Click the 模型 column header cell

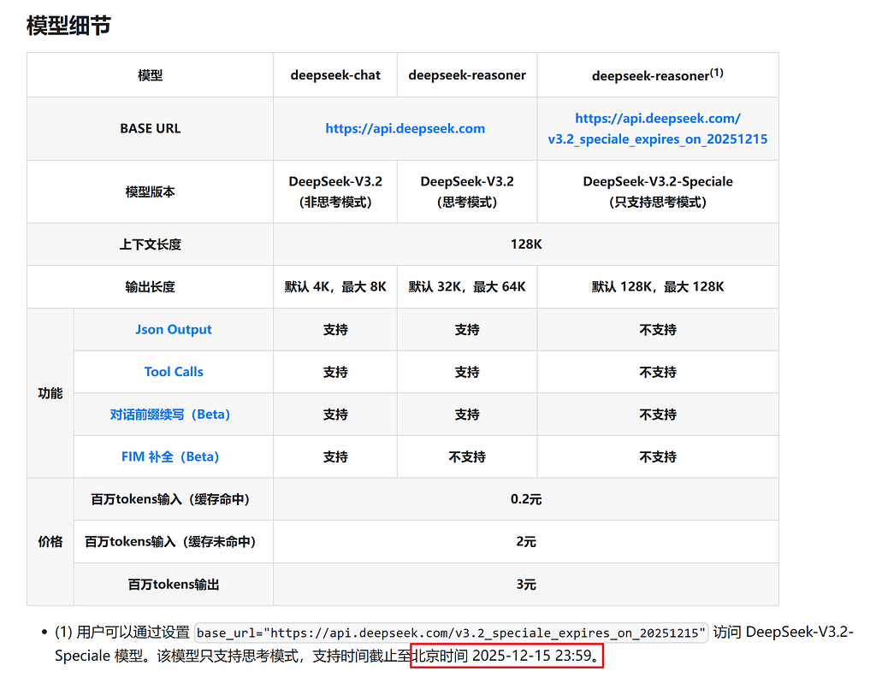[151, 75]
